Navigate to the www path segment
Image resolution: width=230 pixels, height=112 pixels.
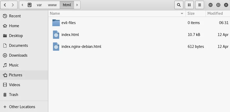coord(52,5)
